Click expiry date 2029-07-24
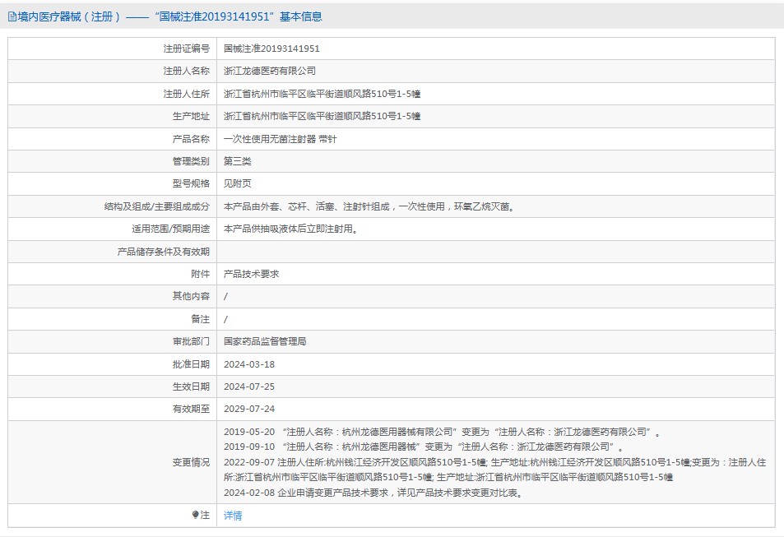The width and height of the screenshot is (784, 537). (249, 408)
